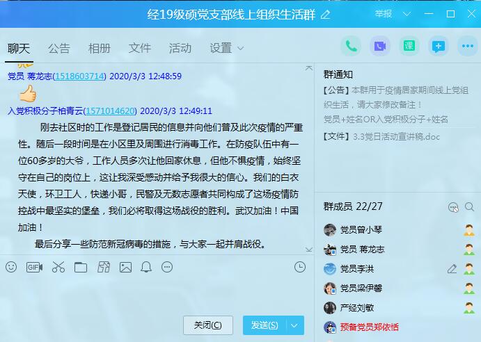Click the bell notification icon in the toolbar
The width and height of the screenshot is (481, 342).
click(x=146, y=267)
